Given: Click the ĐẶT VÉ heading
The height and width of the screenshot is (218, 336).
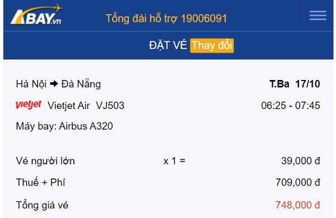Looking at the screenshot, I should pyautogui.click(x=168, y=45).
